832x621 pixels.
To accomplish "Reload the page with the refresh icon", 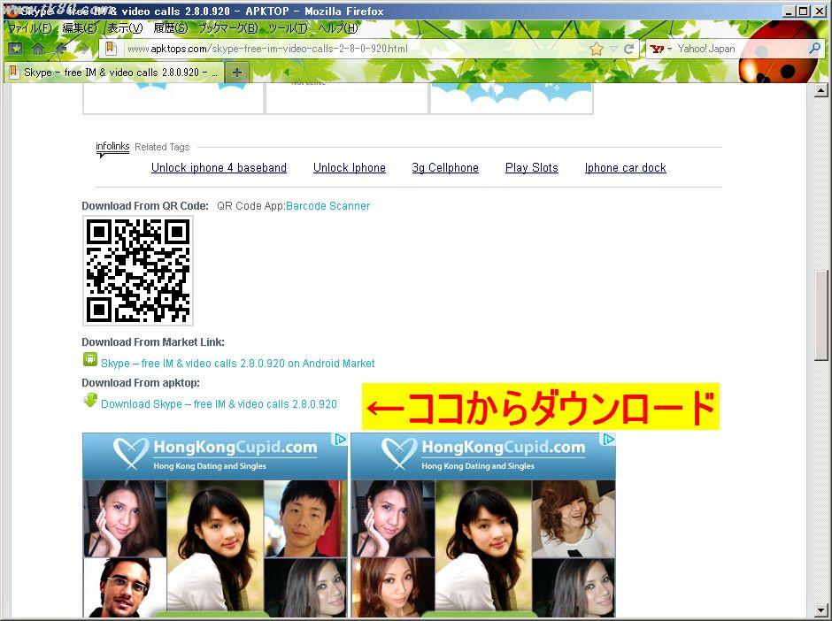I will (629, 49).
